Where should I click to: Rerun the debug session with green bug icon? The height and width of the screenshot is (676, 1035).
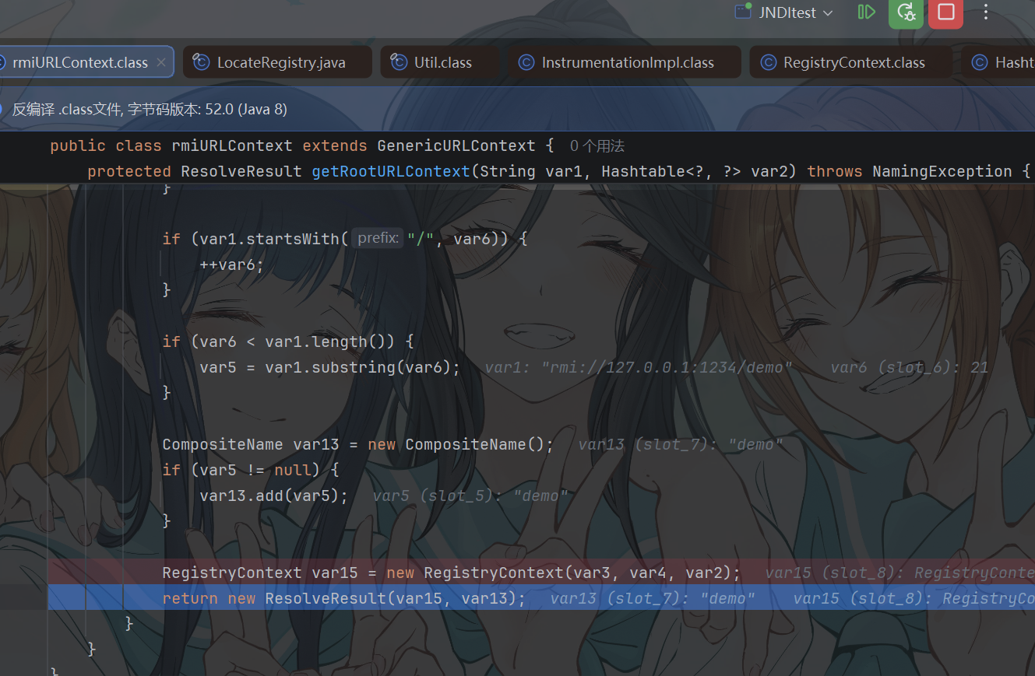point(906,12)
